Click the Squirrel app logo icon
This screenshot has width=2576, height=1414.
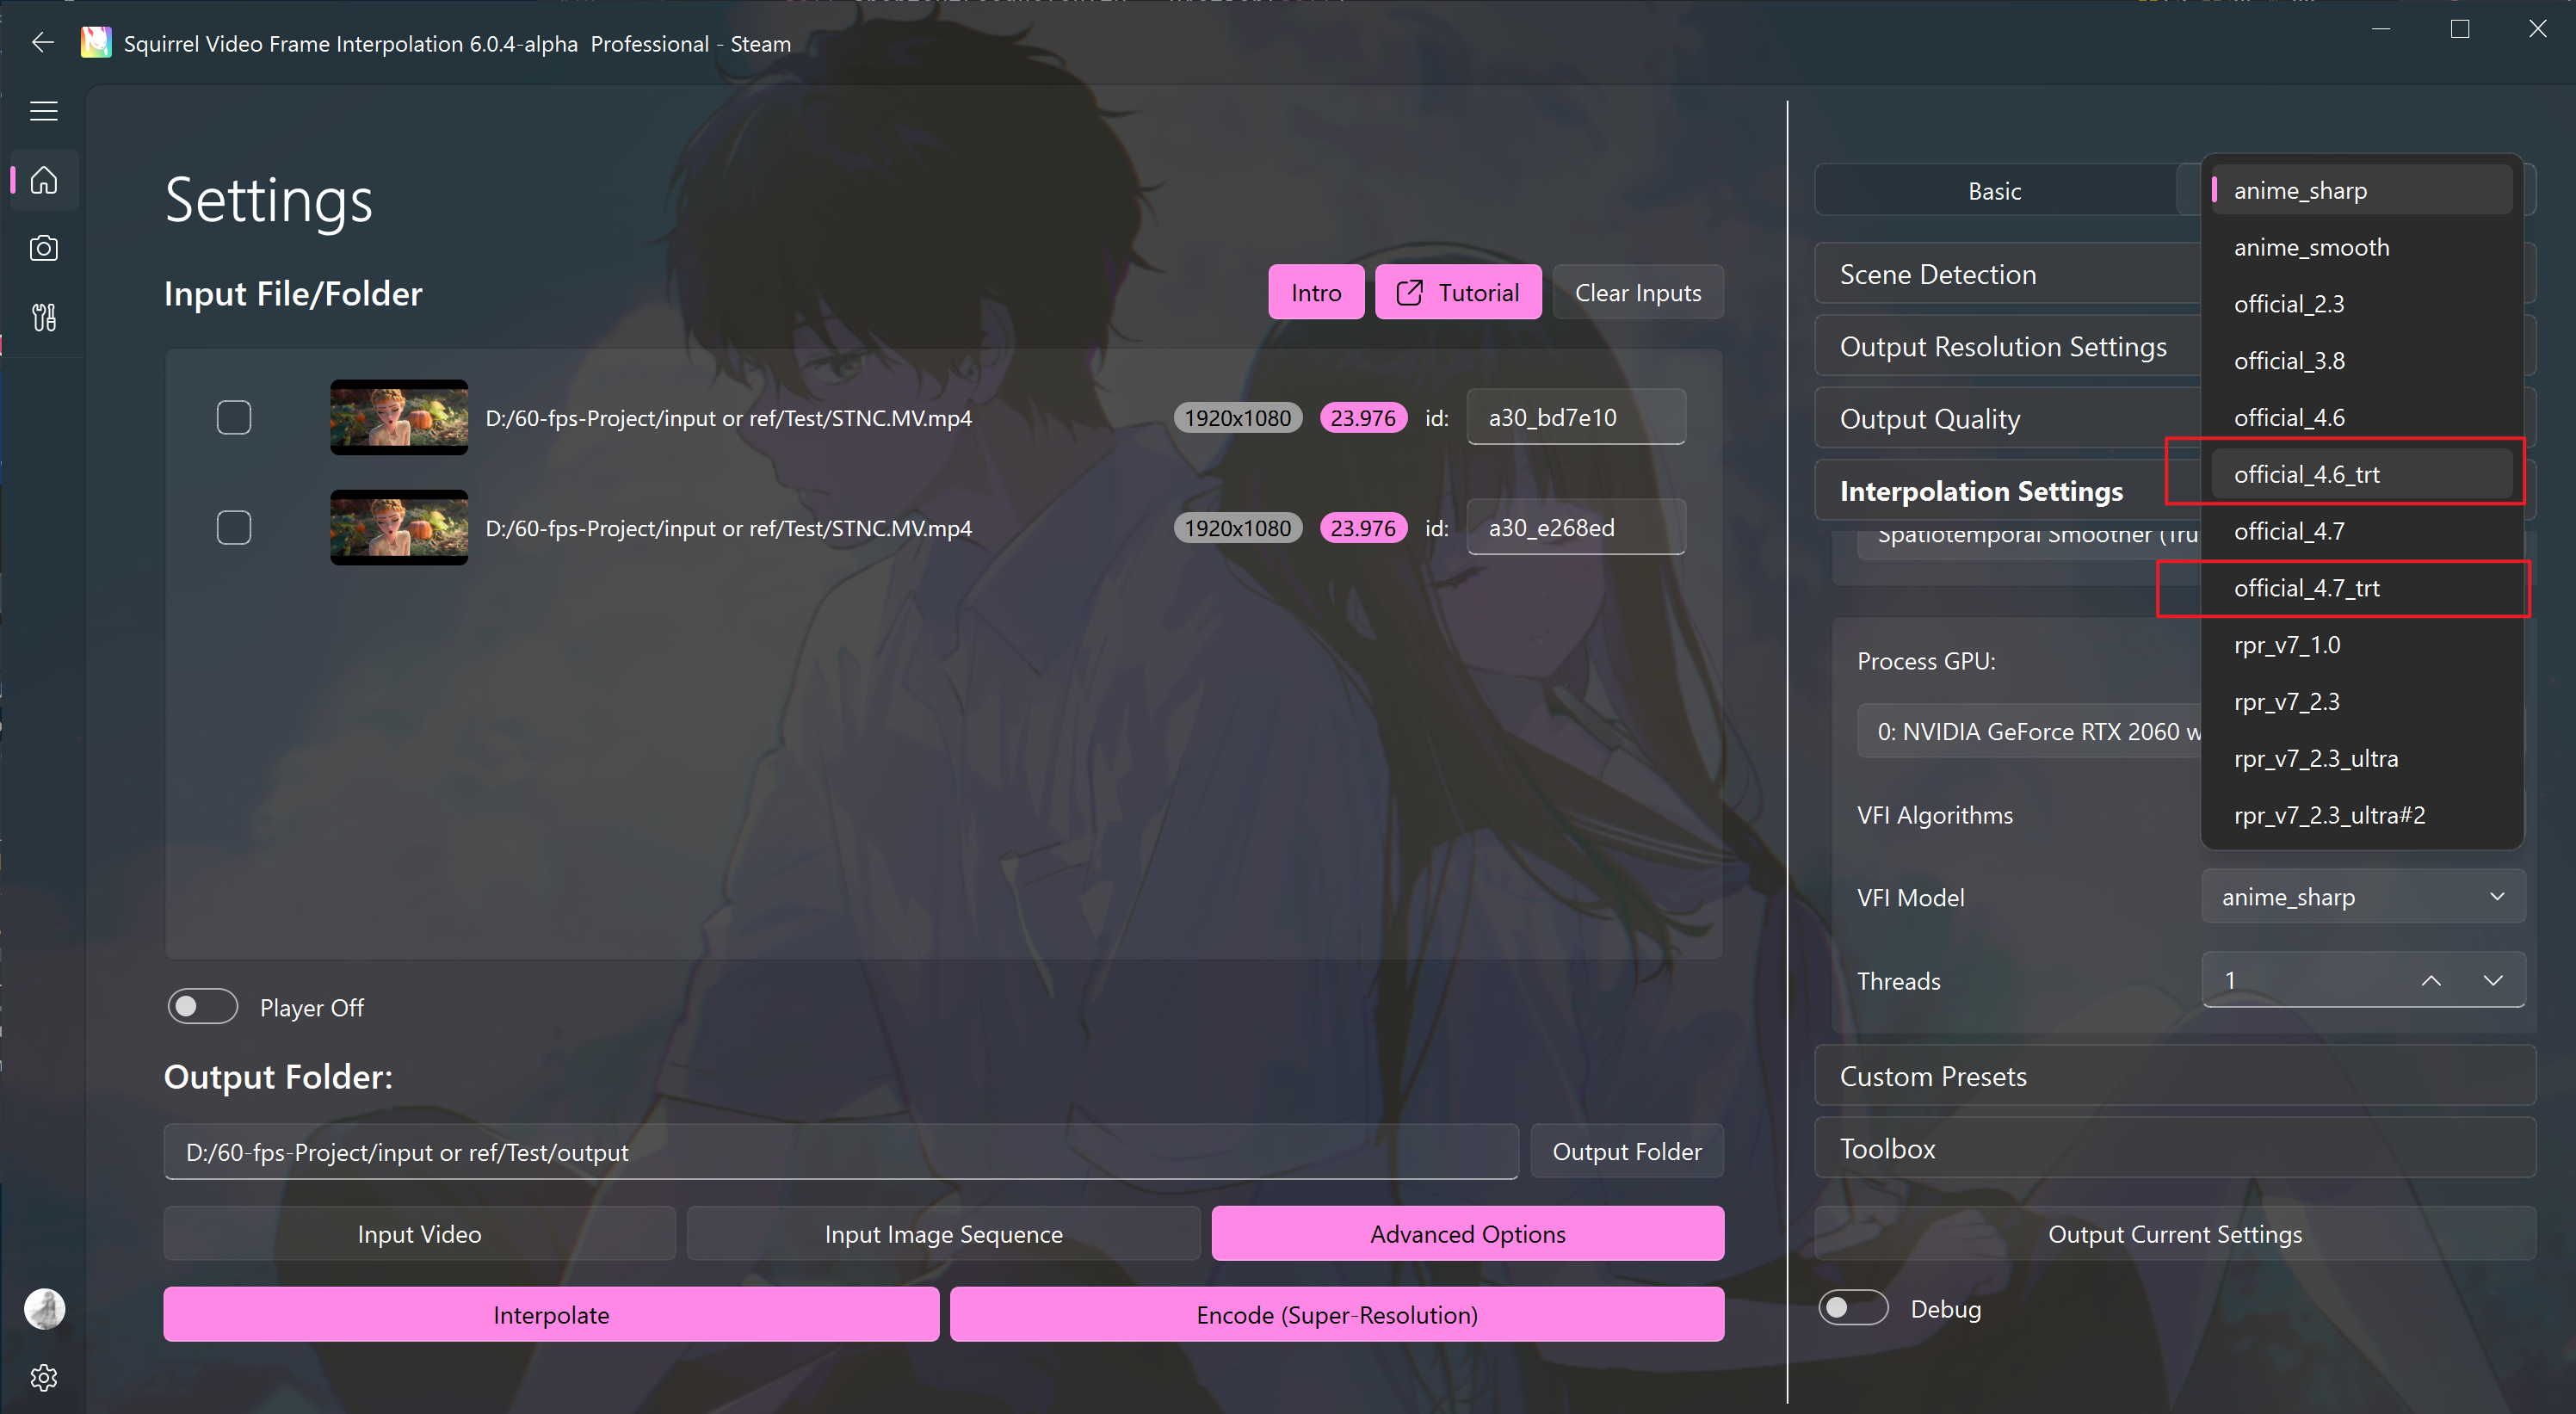point(96,42)
